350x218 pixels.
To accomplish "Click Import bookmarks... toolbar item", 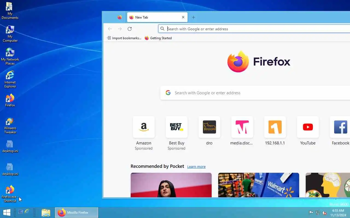I will (124, 38).
